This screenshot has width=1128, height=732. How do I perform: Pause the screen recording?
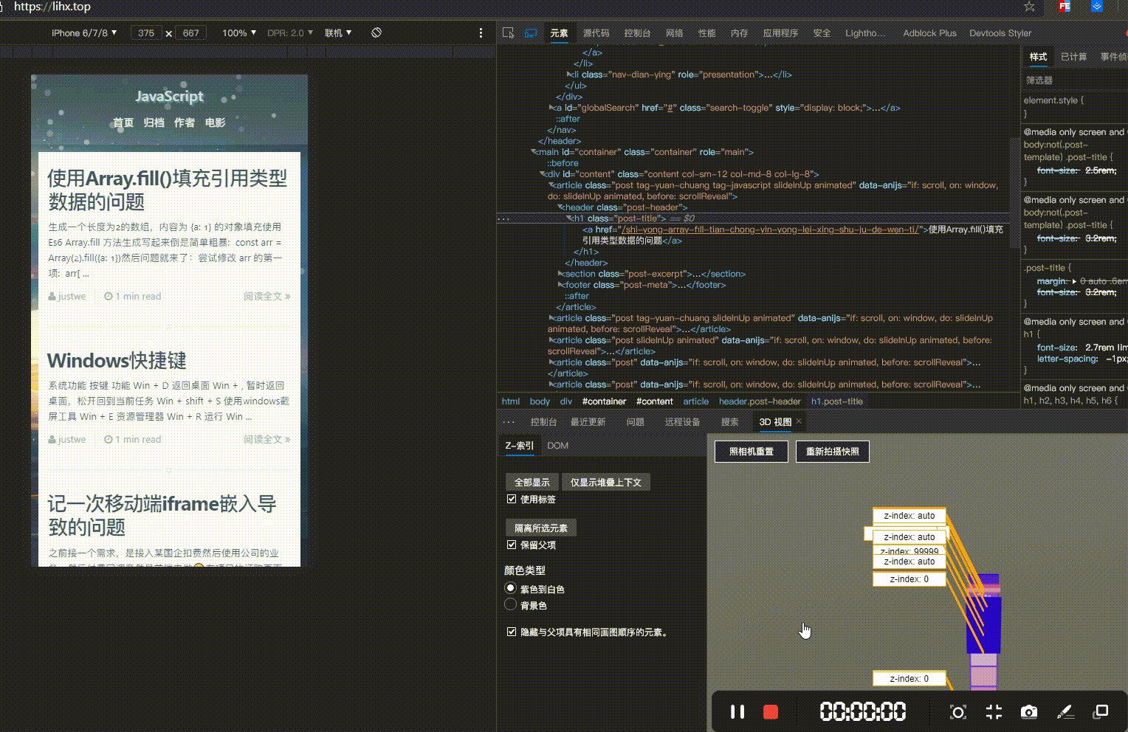pos(737,711)
